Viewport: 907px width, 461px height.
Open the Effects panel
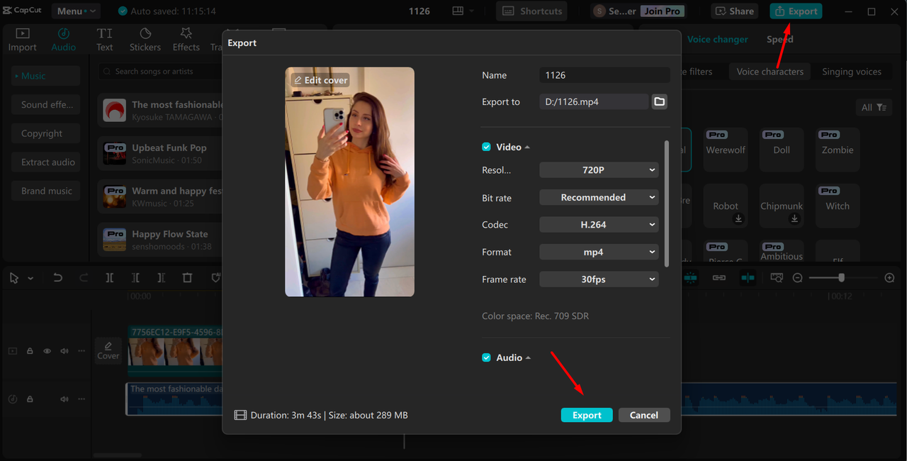186,40
